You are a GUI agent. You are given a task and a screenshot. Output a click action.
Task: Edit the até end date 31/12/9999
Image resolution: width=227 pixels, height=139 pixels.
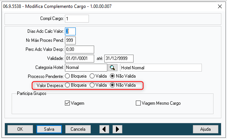point(119,58)
